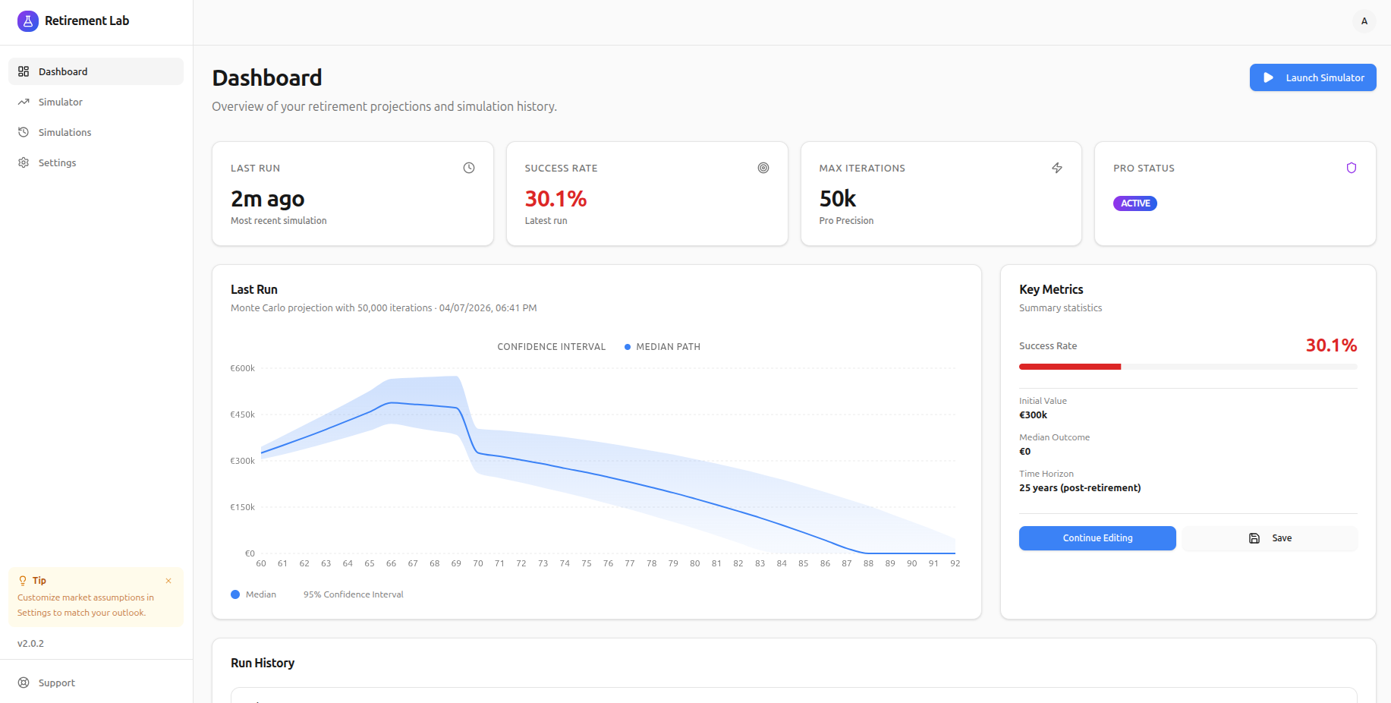Open Simulations via its history clock icon
The image size is (1391, 703).
(24, 132)
